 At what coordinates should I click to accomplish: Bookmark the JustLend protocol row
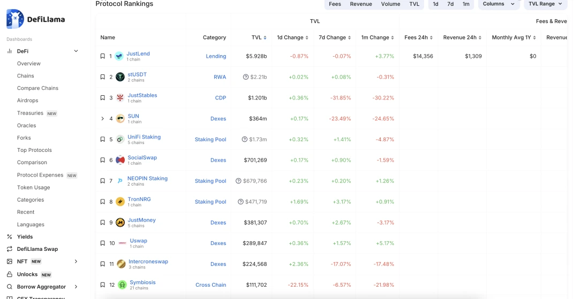coord(103,56)
